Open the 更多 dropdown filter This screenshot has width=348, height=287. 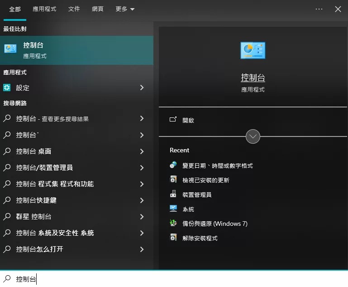[x=125, y=9]
